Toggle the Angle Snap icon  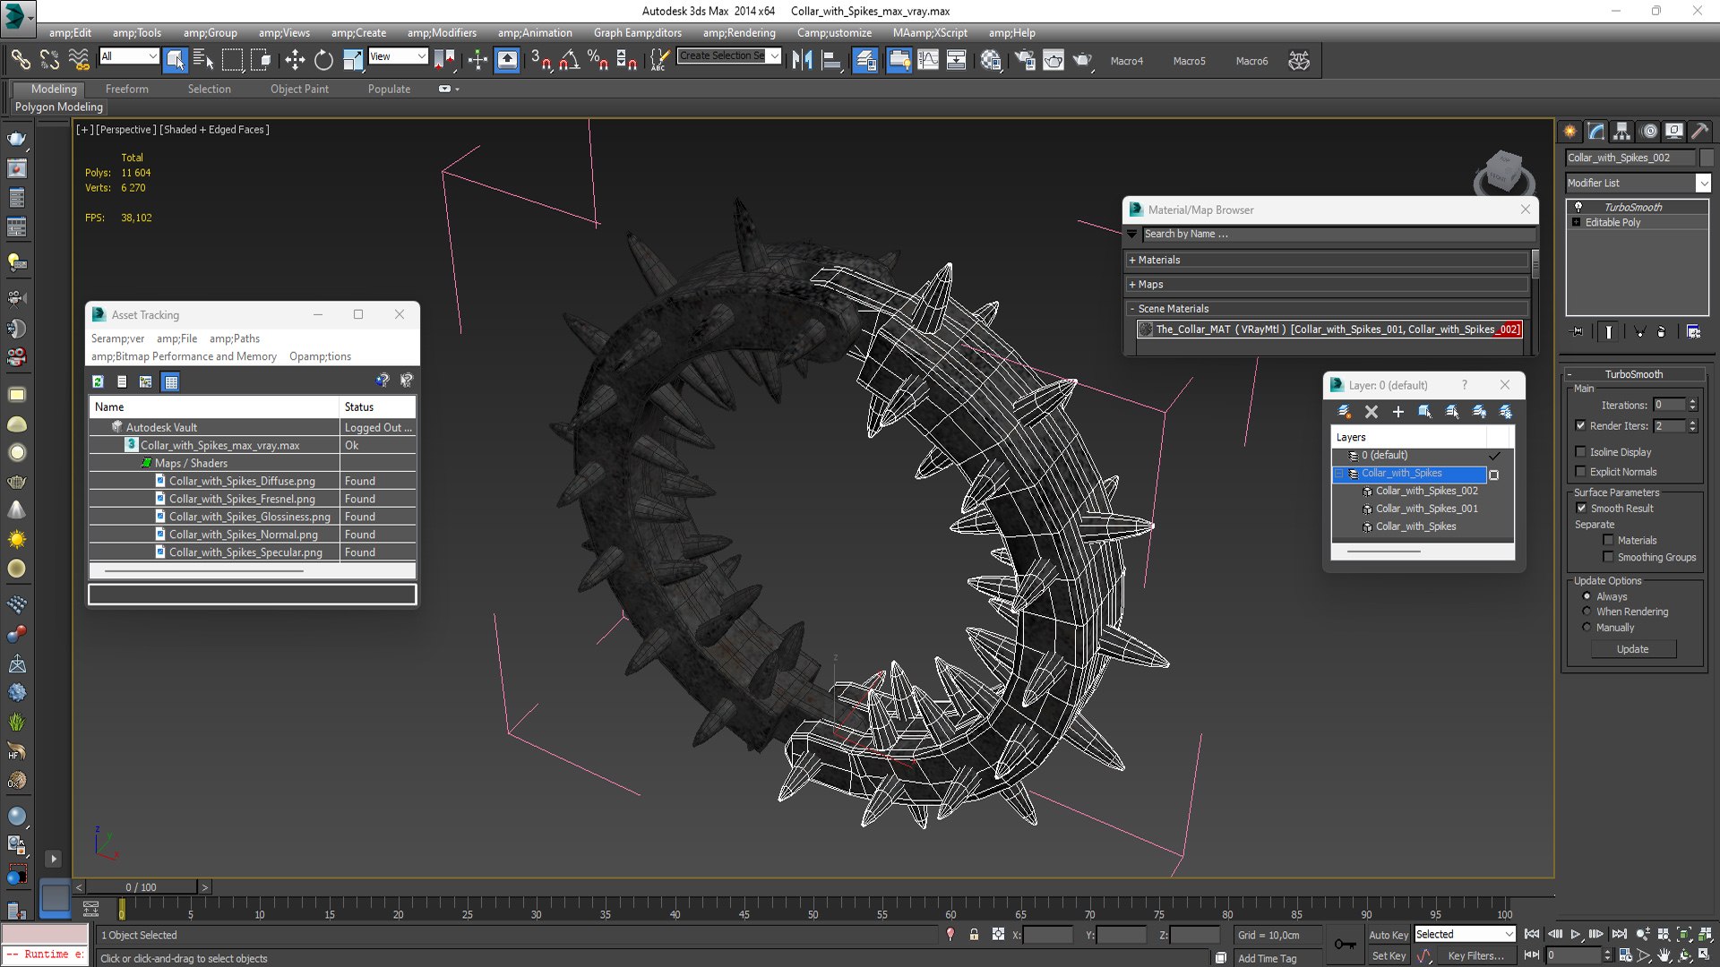tap(569, 60)
